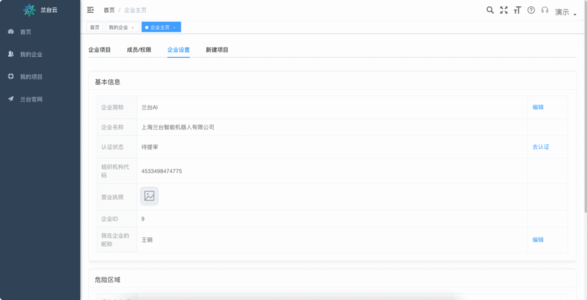Click the 去认证 link
The width and height of the screenshot is (587, 300).
(541, 147)
